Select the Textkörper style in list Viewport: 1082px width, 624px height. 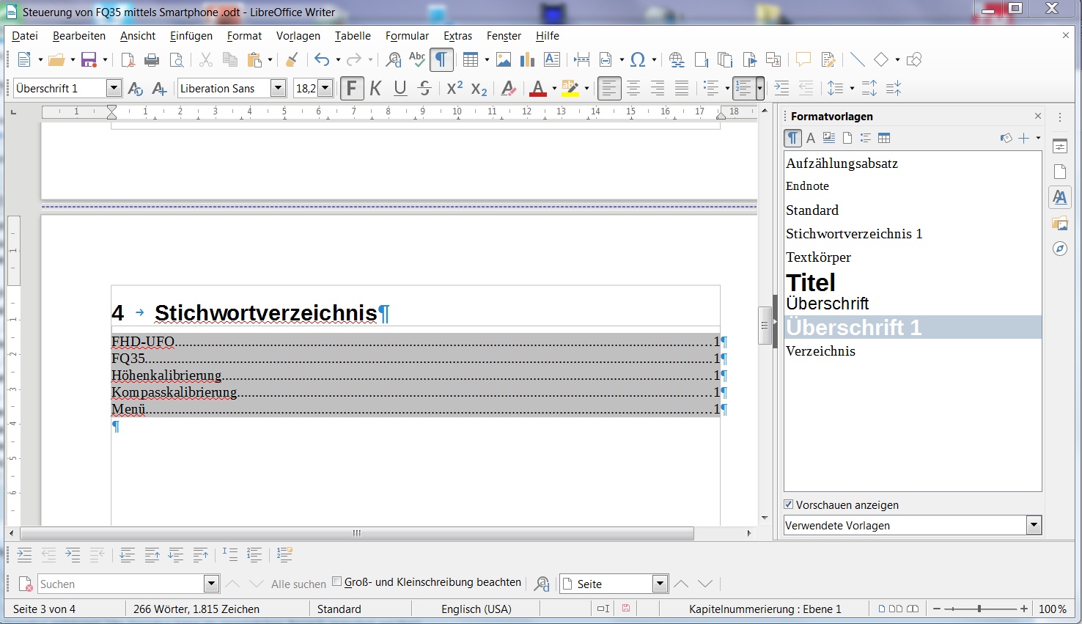[818, 257]
